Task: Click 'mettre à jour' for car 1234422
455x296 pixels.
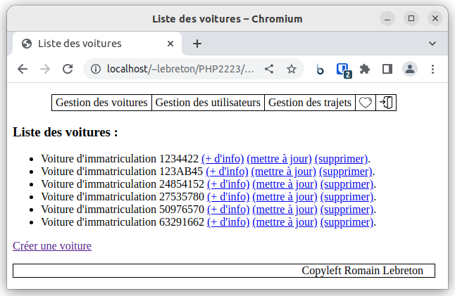Action: coord(279,159)
